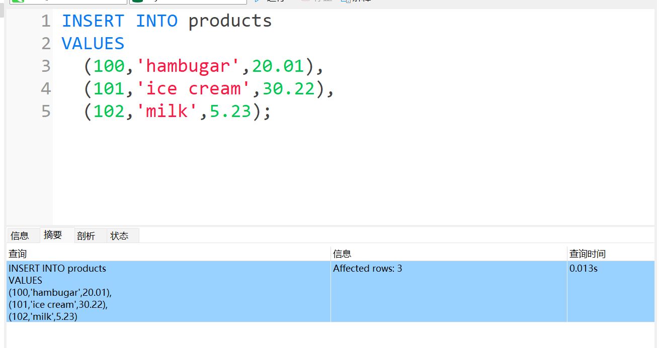The height and width of the screenshot is (348, 659).
Task: Click the 5.23 price value on line 5
Action: 230,111
